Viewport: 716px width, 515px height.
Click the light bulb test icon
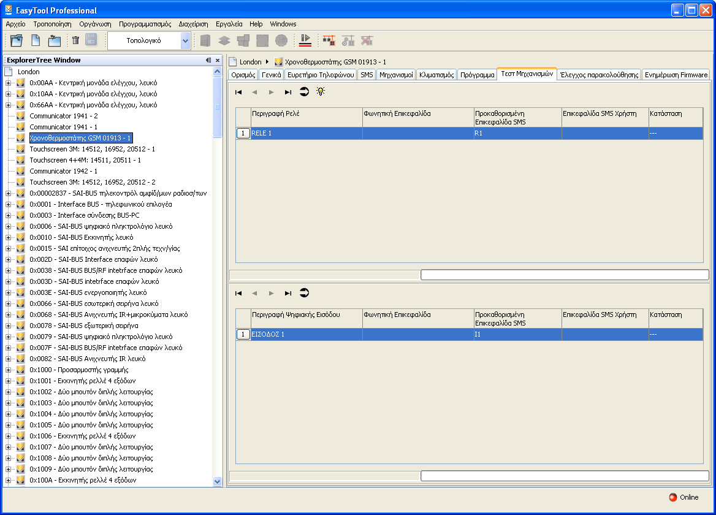tap(321, 92)
